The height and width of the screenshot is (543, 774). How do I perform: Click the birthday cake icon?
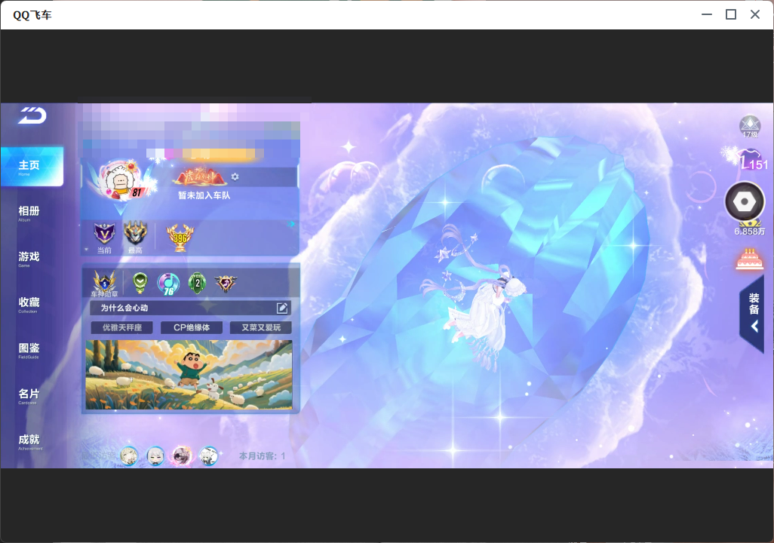(750, 259)
